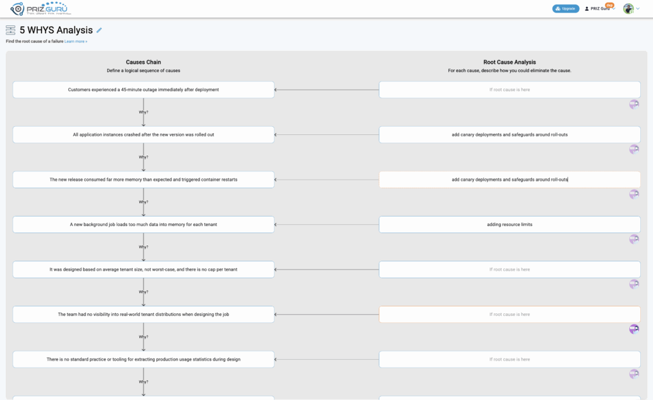653x400 pixels.
Task: Edit the 5 WHYS Analysis title pencil
Action: (99, 30)
